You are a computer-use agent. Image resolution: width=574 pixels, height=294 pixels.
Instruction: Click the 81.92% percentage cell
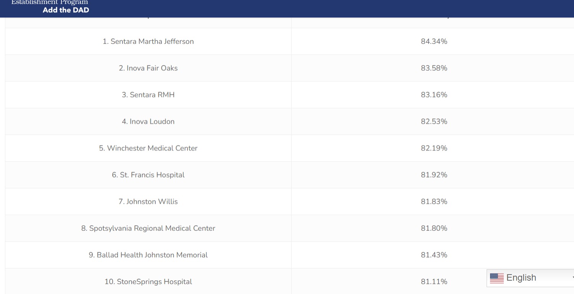click(434, 175)
